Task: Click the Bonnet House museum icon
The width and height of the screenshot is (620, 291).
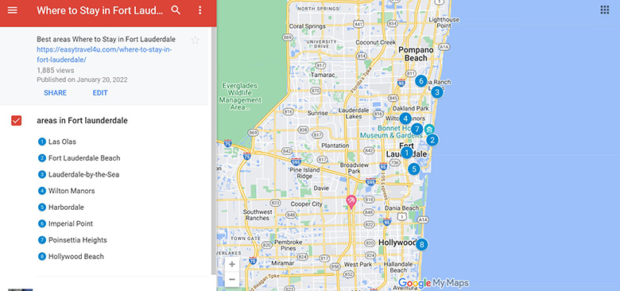Action: coord(429,129)
